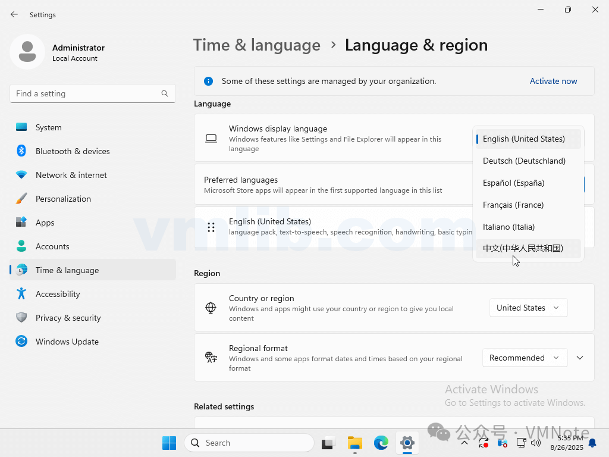Click the Windows Start button
Screen dimensions: 609x457
coord(169,443)
